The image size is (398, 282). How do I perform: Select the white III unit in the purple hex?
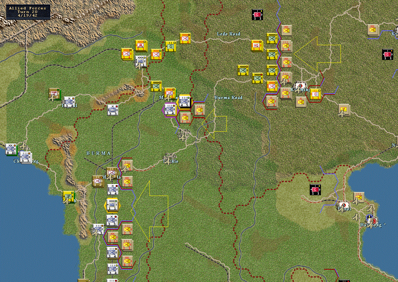(x=170, y=109)
